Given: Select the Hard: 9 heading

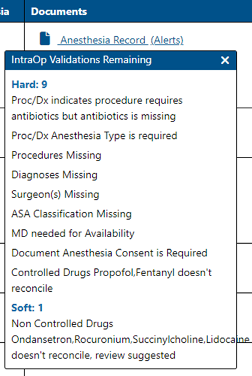Looking at the screenshot, I should (29, 84).
